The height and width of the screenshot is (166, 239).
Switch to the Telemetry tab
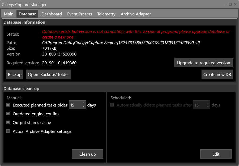coord(106,14)
